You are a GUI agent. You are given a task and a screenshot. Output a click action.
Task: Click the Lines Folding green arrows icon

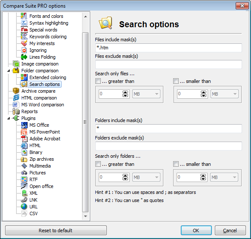pyautogui.click(x=24, y=57)
